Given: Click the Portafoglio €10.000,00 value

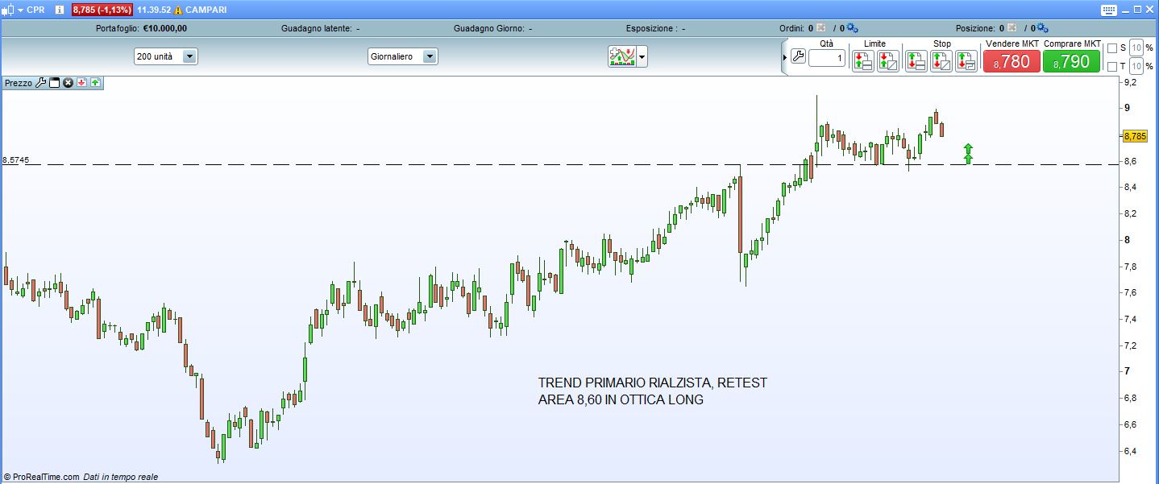Looking at the screenshot, I should tap(165, 28).
